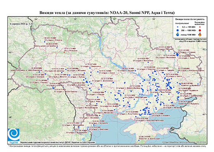Click the footnote text below the map

tap(107, 146)
